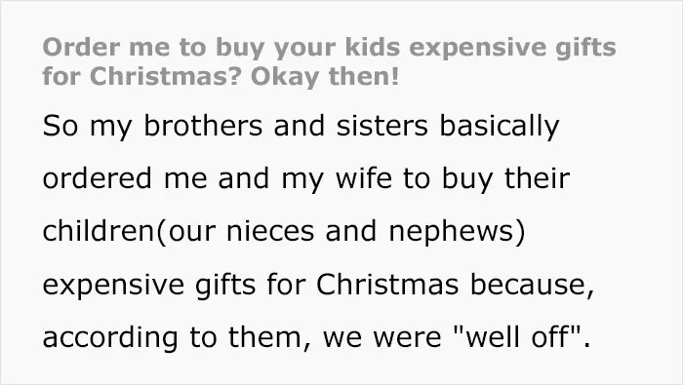Click the word "Order" in the title
This screenshot has width=683, height=385.
click(81, 47)
